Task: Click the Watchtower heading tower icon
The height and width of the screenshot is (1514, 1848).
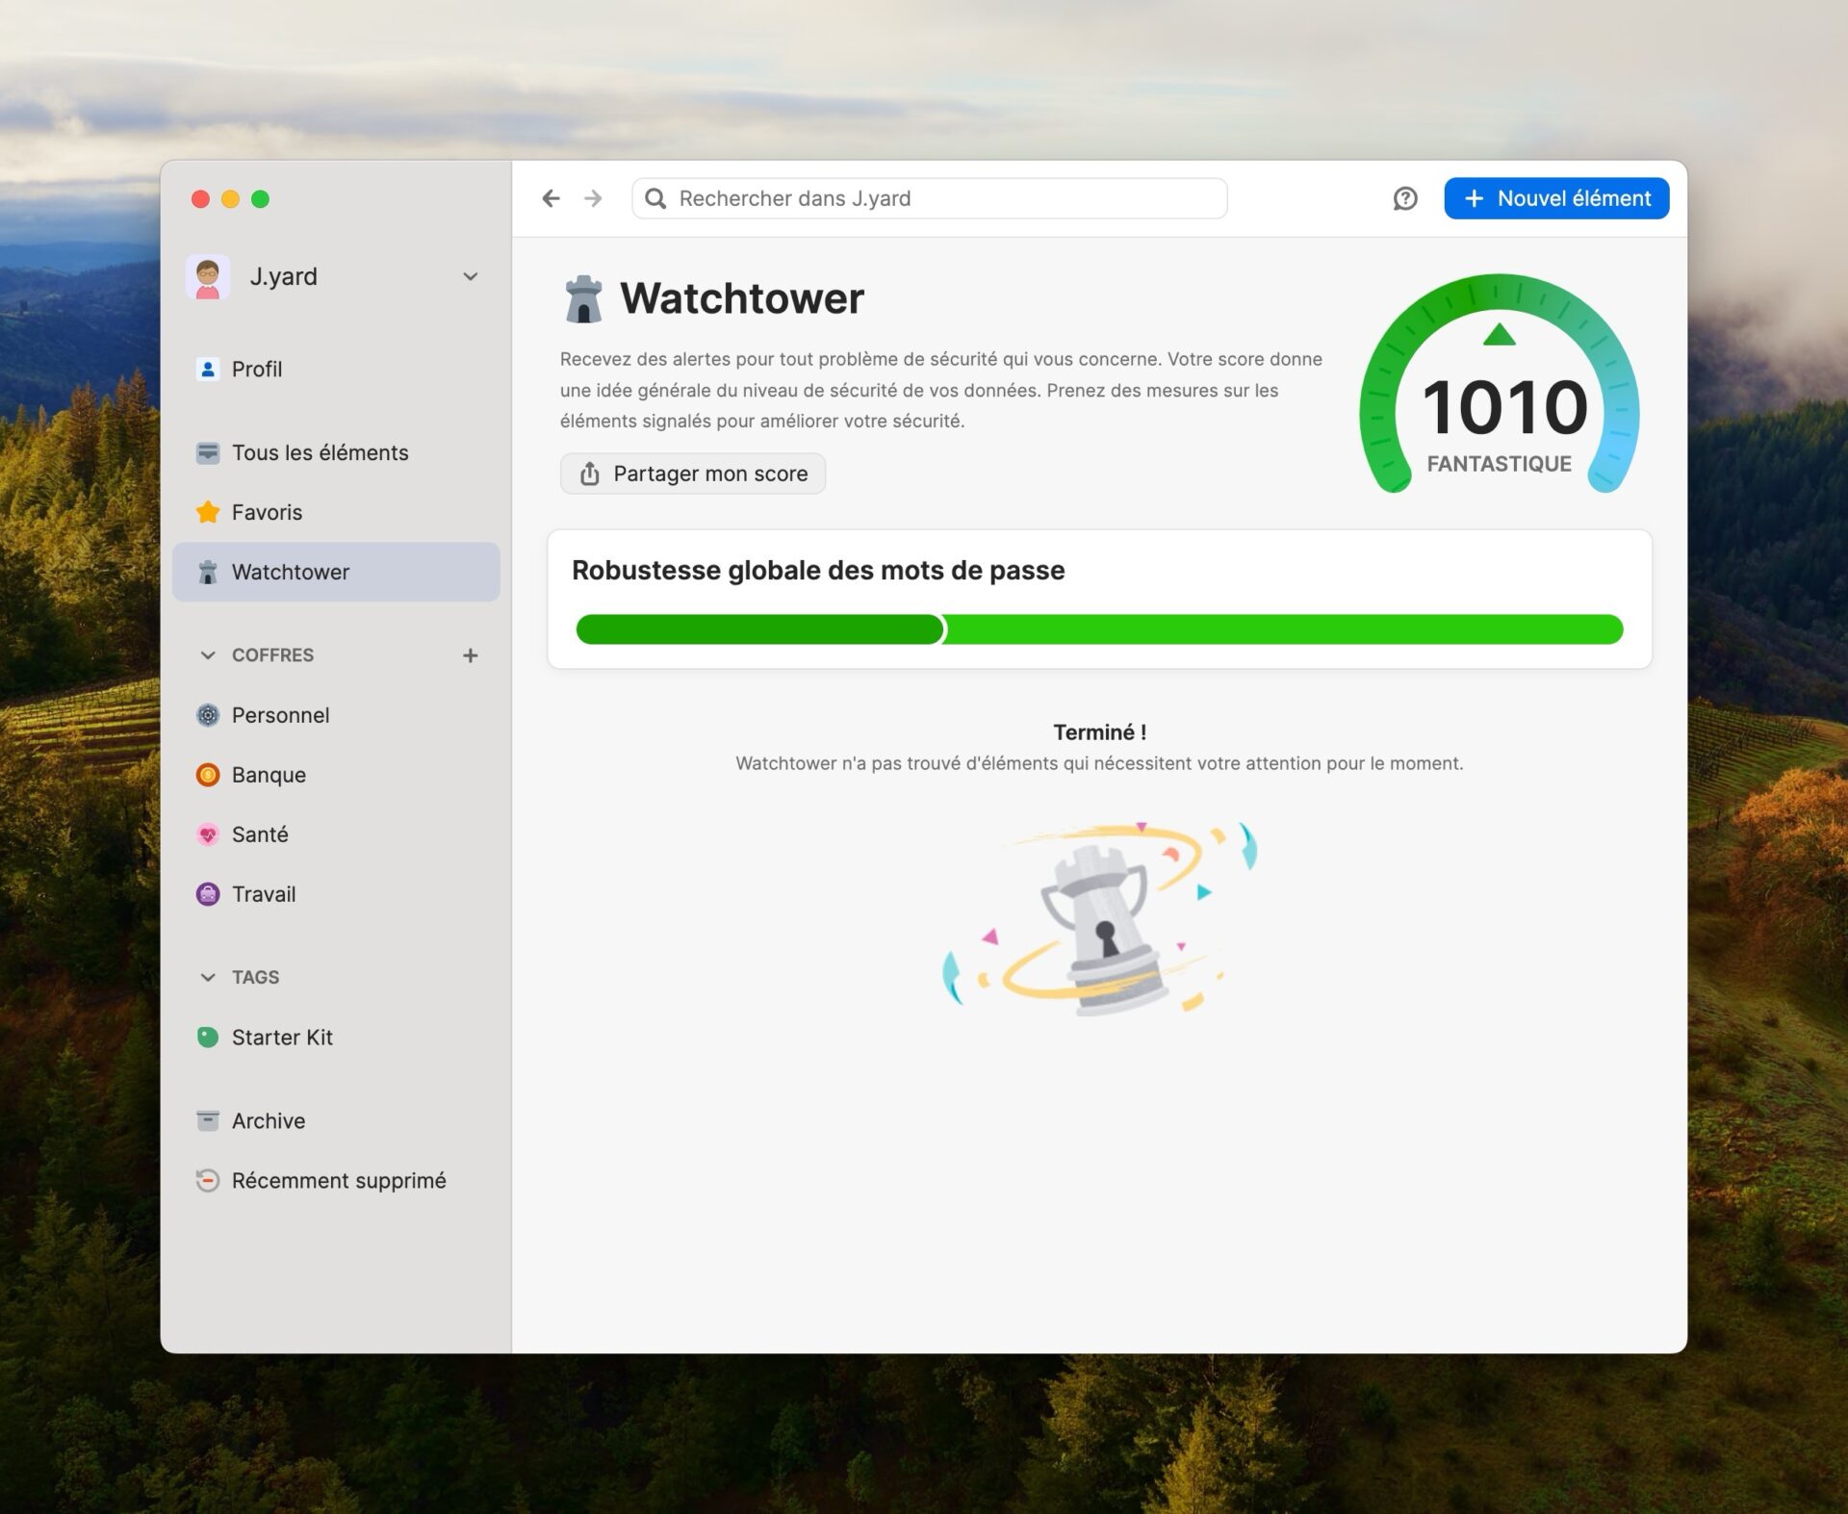Action: 583,298
